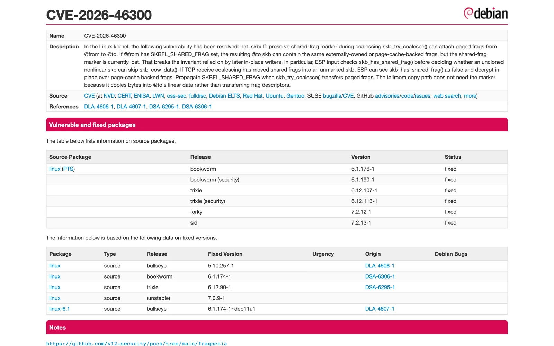
Task: Open DLA-4606-1 in the References row
Action: 99,107
